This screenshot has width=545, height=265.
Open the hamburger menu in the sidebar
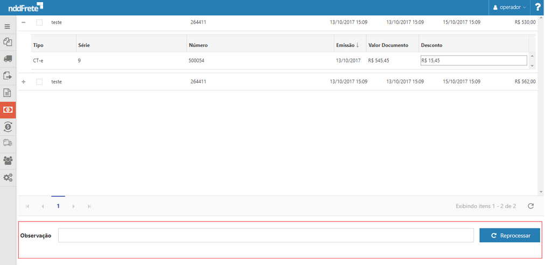[8, 26]
